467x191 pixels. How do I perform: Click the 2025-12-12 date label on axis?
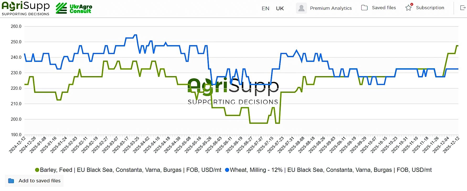coord(452,145)
